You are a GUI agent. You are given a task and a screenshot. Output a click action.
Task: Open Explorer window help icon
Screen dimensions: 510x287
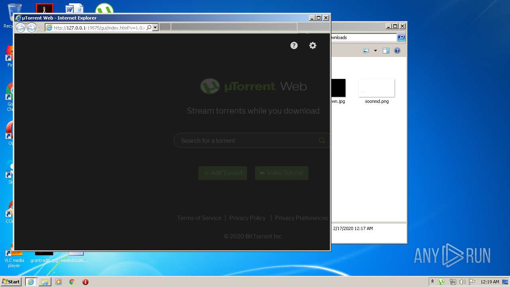397,51
